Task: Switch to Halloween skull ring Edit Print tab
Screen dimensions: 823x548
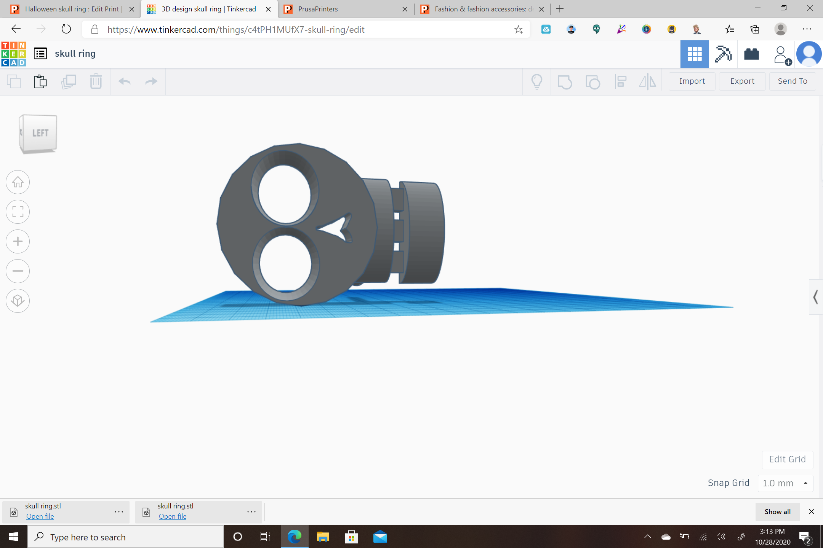Action: (x=72, y=9)
